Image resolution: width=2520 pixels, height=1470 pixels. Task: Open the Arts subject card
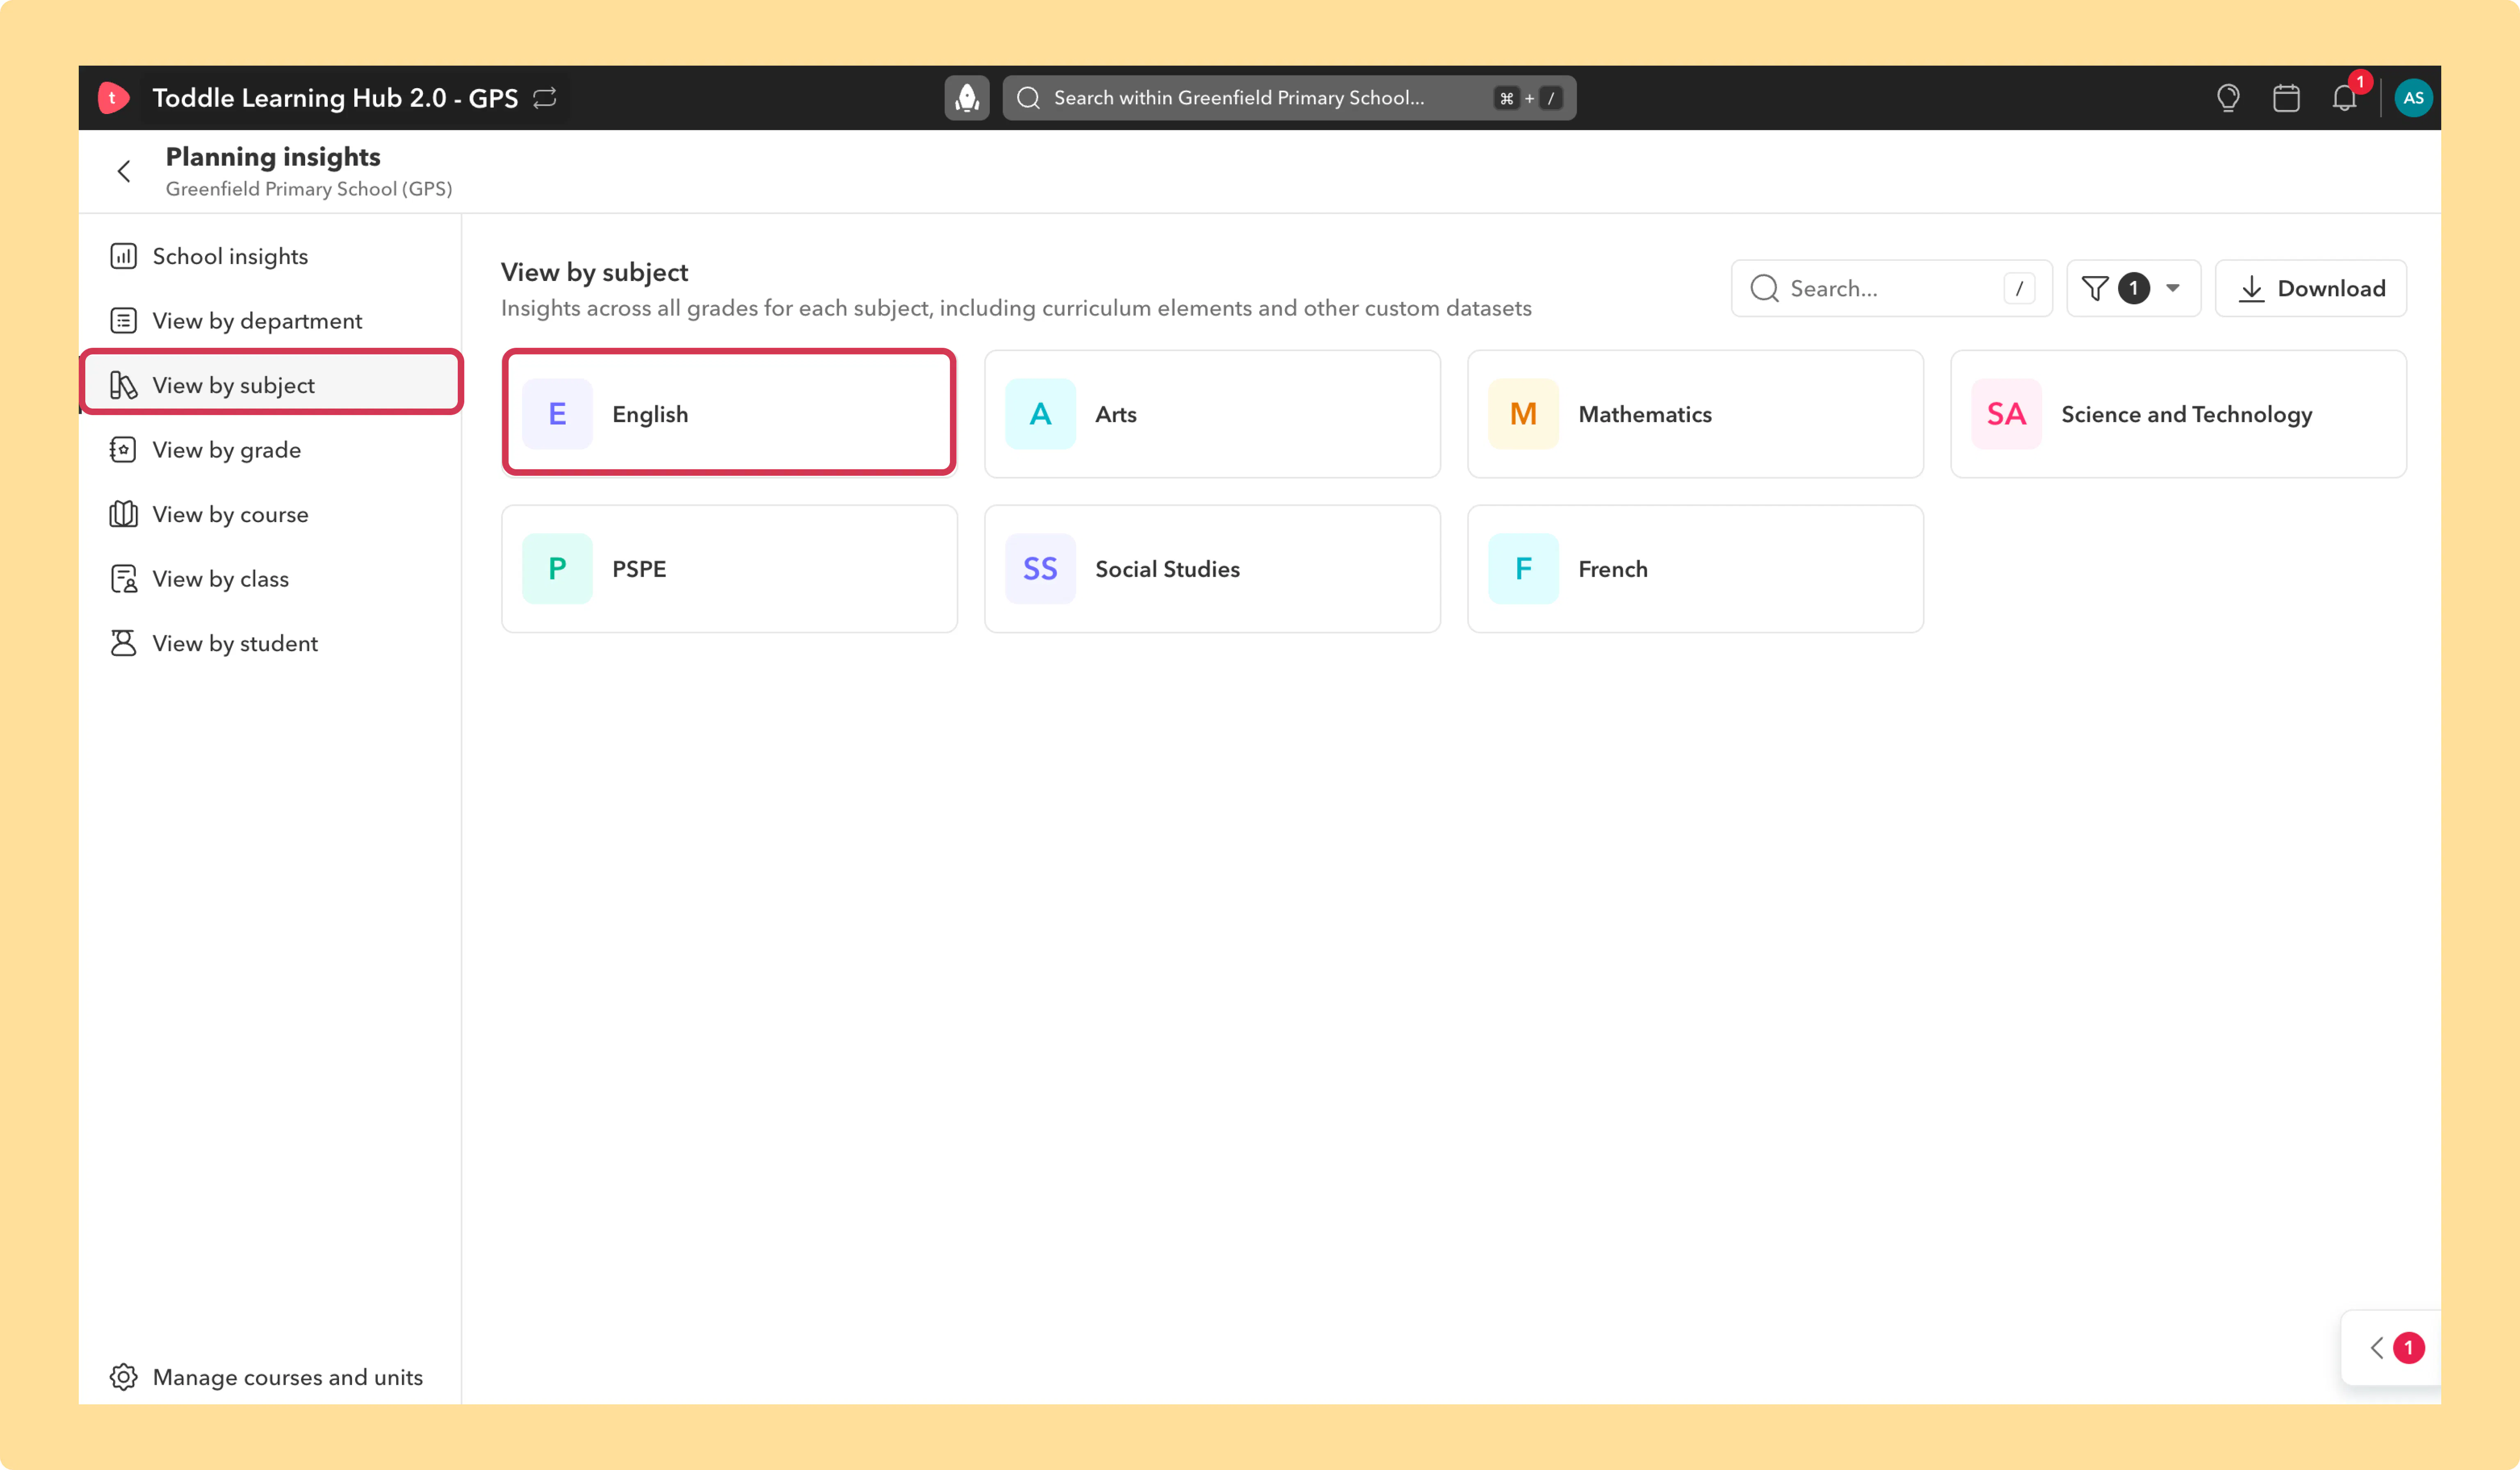click(x=1212, y=414)
